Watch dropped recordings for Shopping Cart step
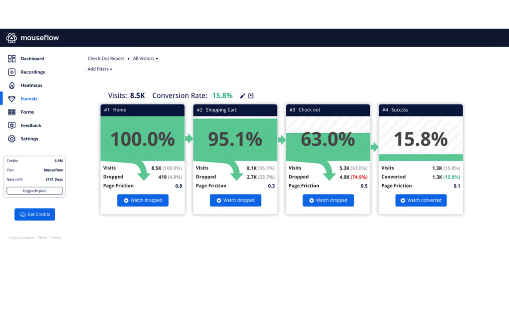Screen dimensions: 509x318 pos(235,201)
